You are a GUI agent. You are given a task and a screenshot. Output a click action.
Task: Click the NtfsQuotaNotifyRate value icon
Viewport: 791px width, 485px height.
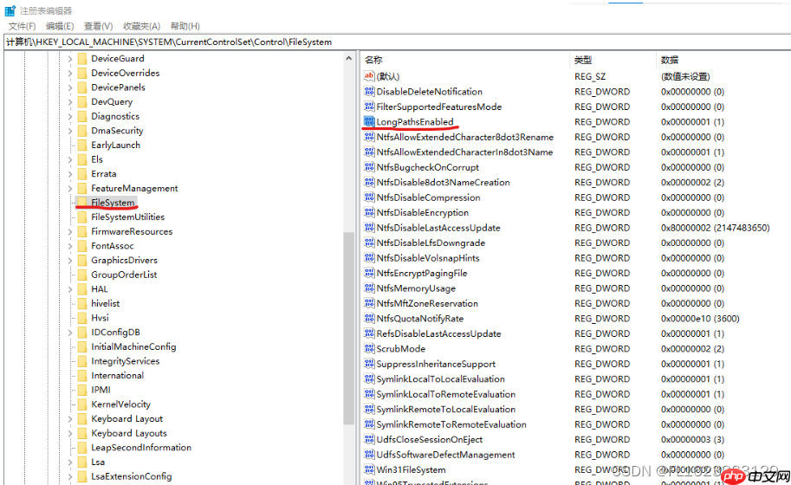[x=369, y=318]
